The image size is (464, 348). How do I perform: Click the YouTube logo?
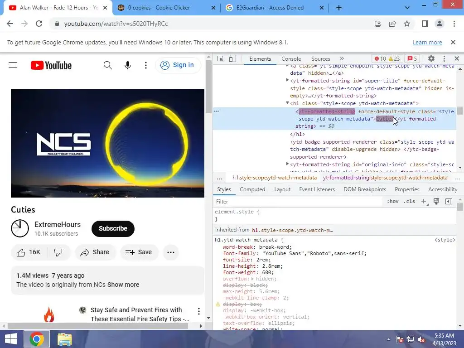point(51,65)
